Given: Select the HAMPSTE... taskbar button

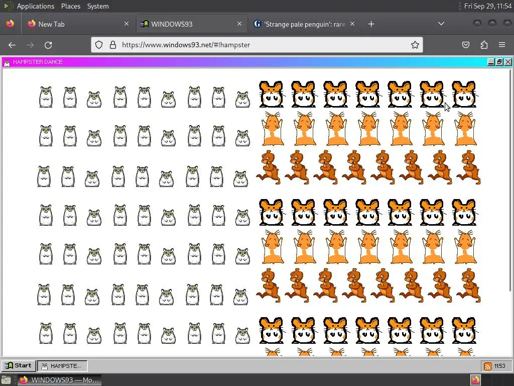Looking at the screenshot, I should (62, 366).
